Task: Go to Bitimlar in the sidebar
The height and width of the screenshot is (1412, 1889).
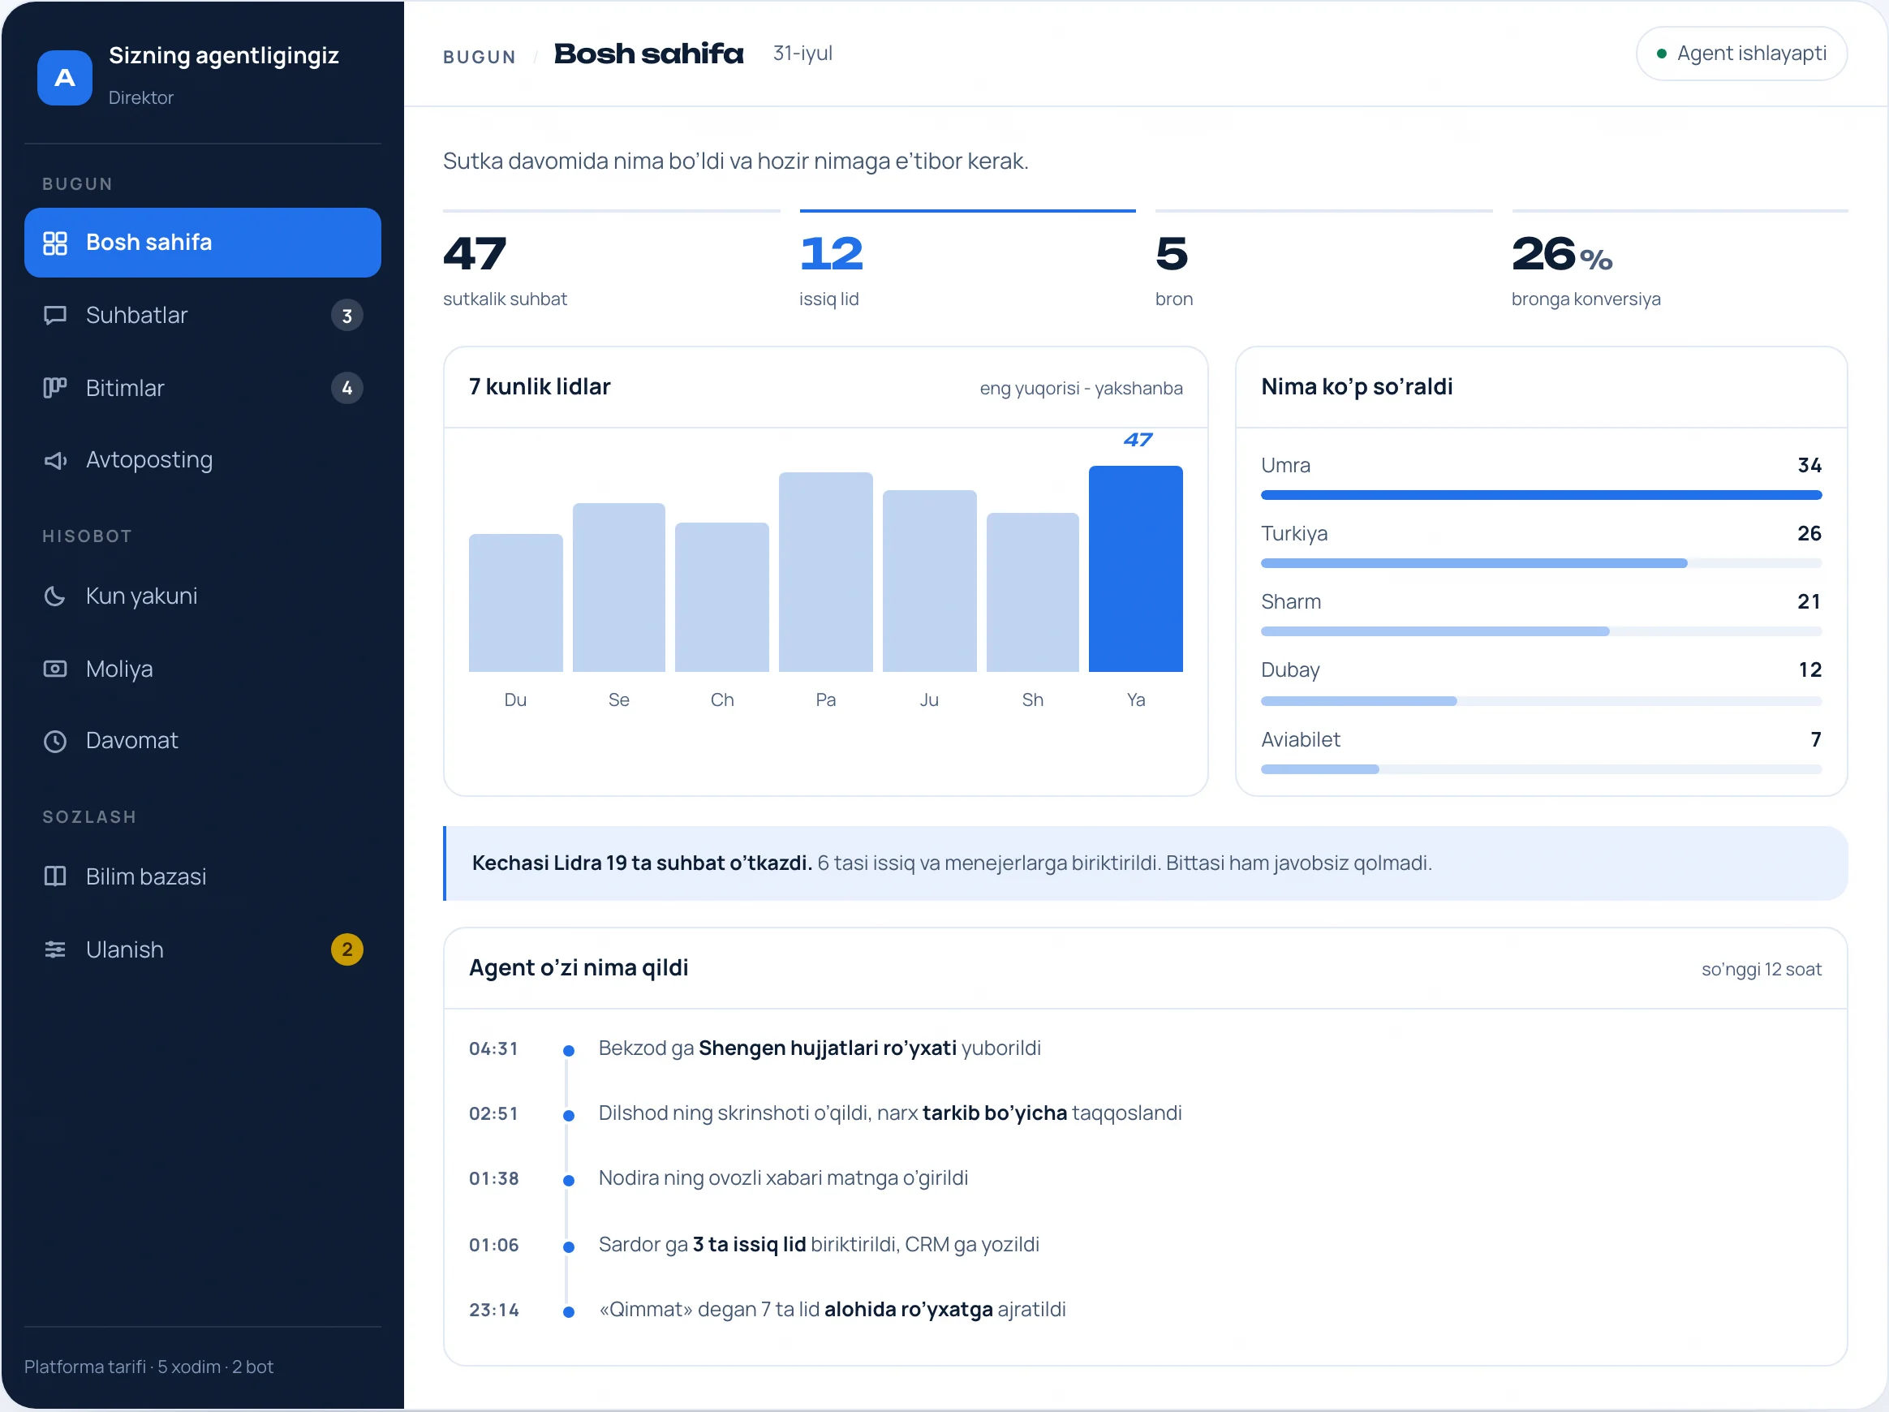Action: point(202,388)
